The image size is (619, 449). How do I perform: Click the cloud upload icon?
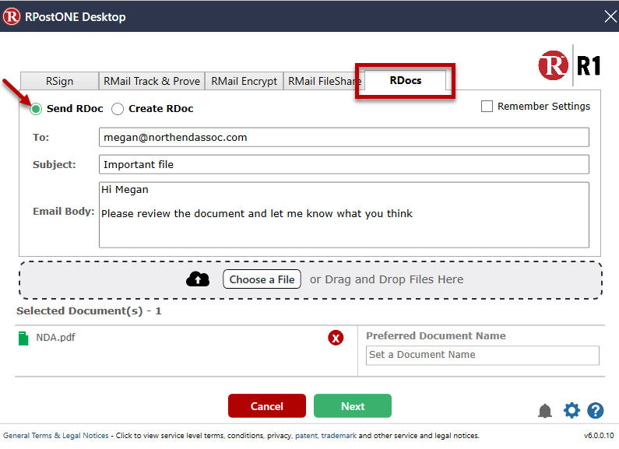[x=198, y=279]
